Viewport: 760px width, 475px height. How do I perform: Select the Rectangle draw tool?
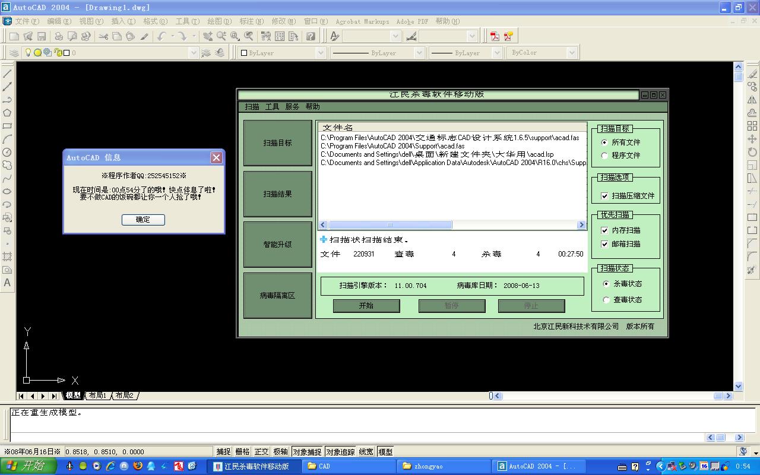[7, 126]
